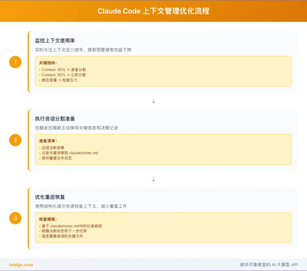Select the item '保存重要文件状态'
This screenshot has height=271, width=307.
(56, 158)
